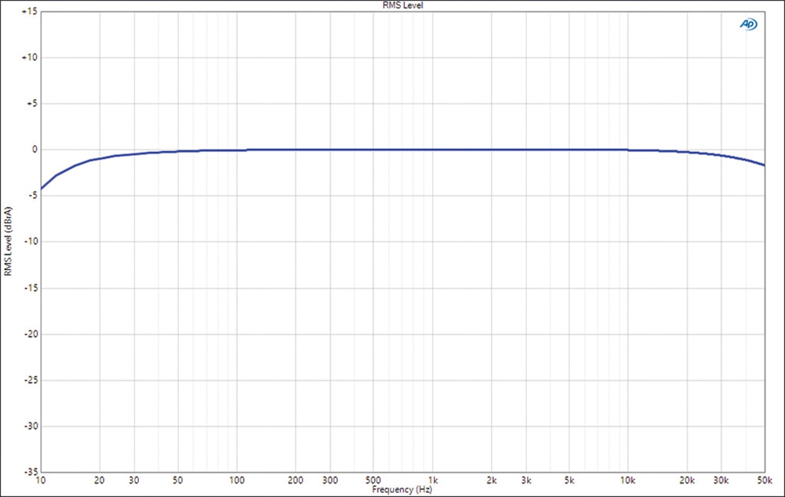This screenshot has width=785, height=497.
Task: Click the blue trace end at 50k
Action: [x=764, y=165]
